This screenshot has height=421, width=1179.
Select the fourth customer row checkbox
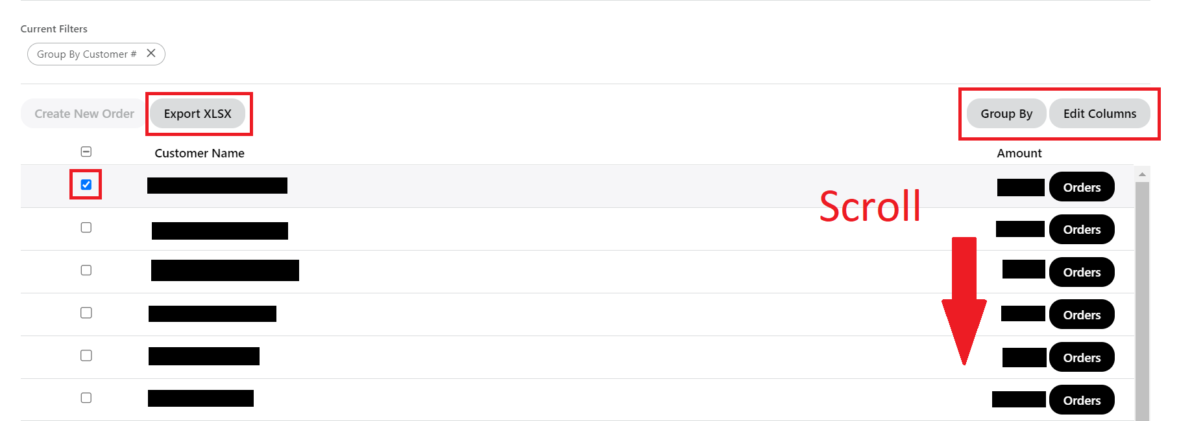pos(86,313)
